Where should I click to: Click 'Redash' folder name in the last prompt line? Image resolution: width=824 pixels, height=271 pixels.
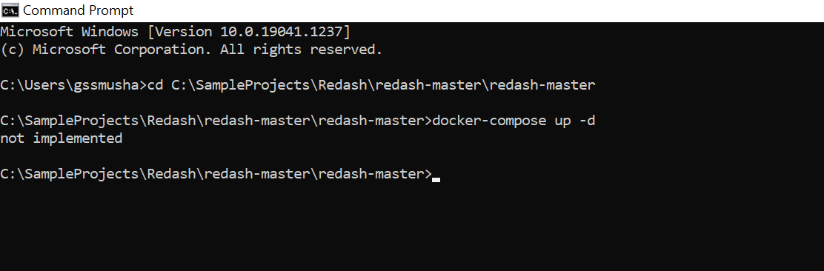(171, 174)
